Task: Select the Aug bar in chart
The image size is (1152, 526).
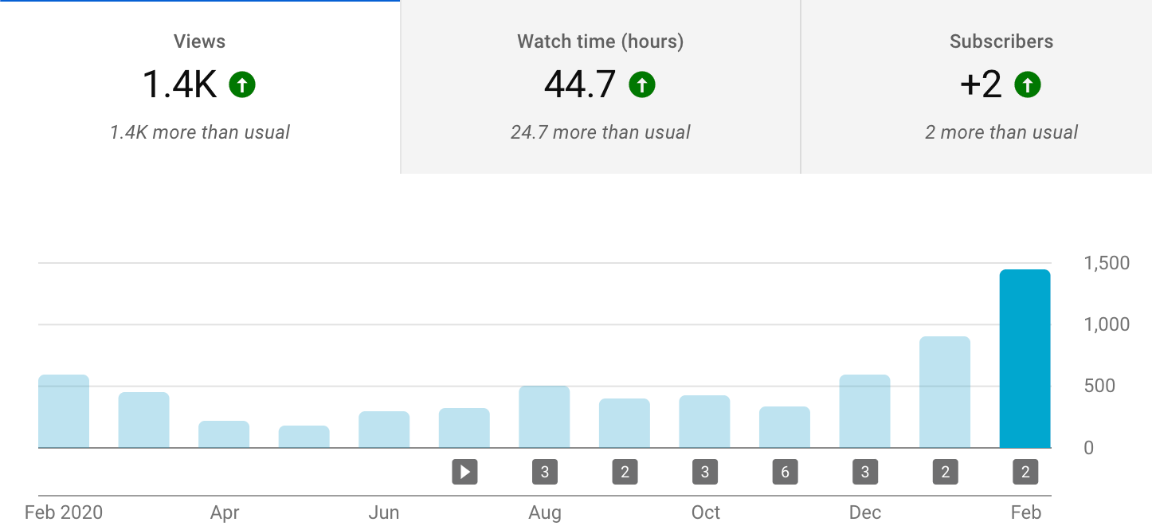Action: coord(545,417)
